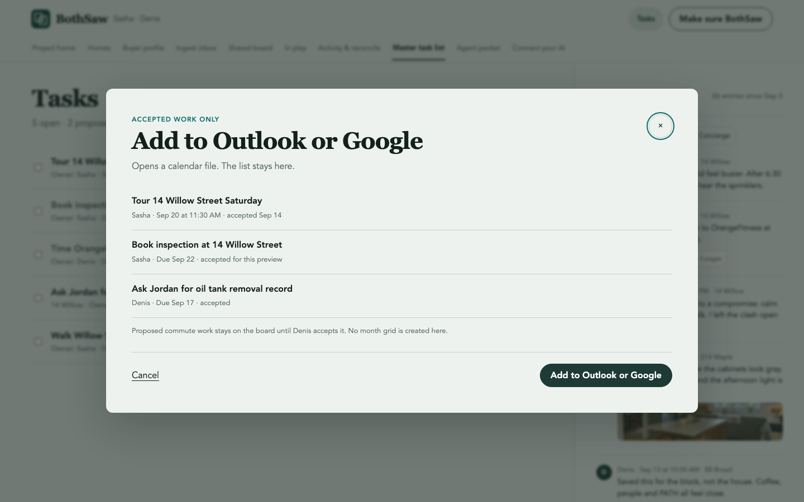Click the Denis Due Sep 17 accepted line

181,303
